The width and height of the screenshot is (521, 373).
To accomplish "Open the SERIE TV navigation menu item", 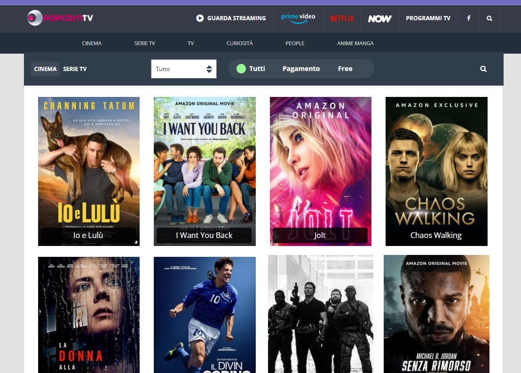I will pos(144,43).
